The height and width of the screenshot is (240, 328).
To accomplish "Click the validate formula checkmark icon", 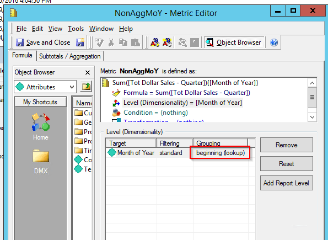I will pos(99,42).
